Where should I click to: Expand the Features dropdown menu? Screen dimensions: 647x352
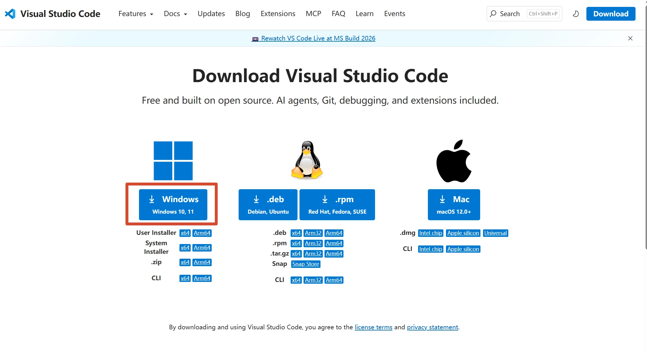point(136,14)
